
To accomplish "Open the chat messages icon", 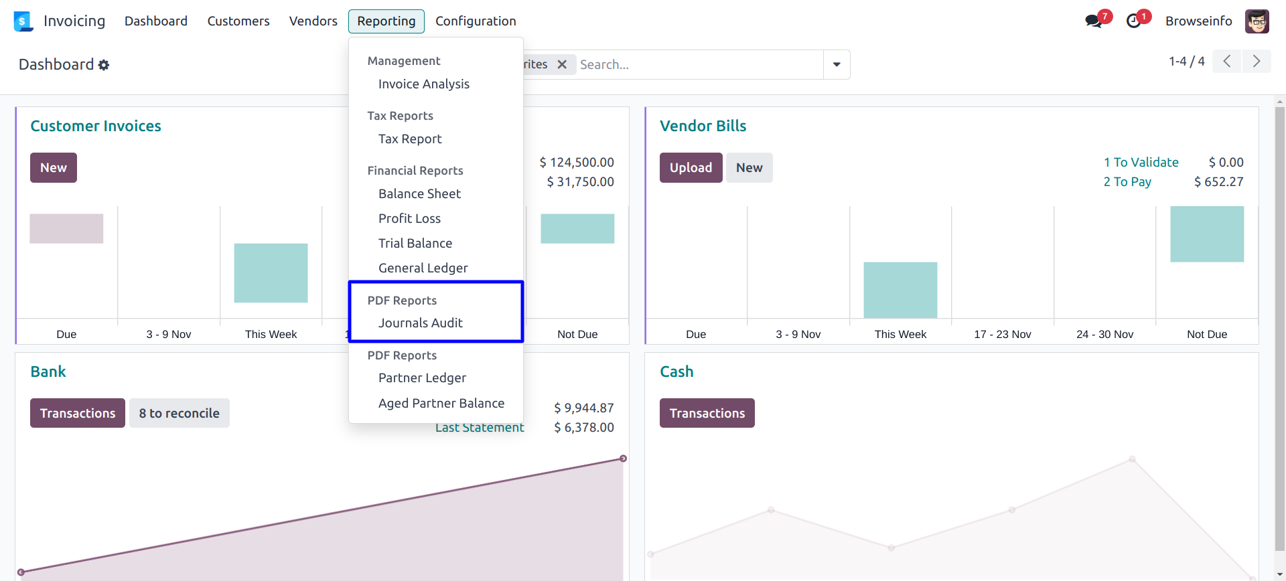I will pyautogui.click(x=1093, y=21).
